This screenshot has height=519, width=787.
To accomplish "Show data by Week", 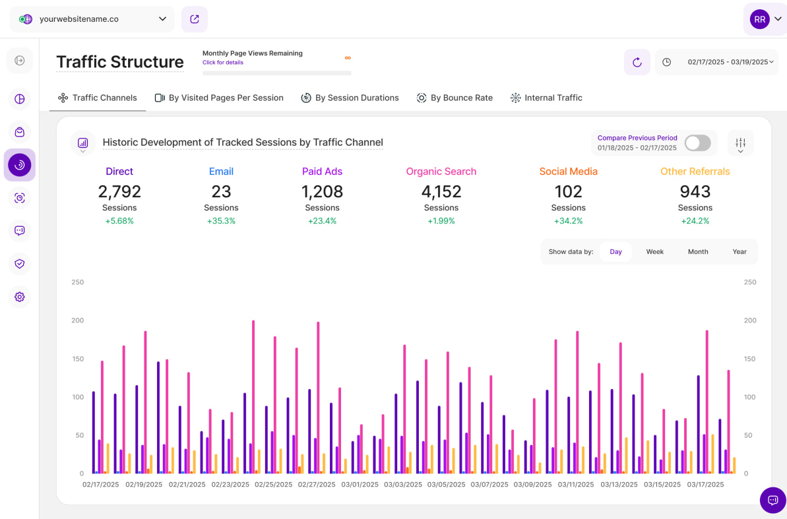I will pyautogui.click(x=654, y=252).
